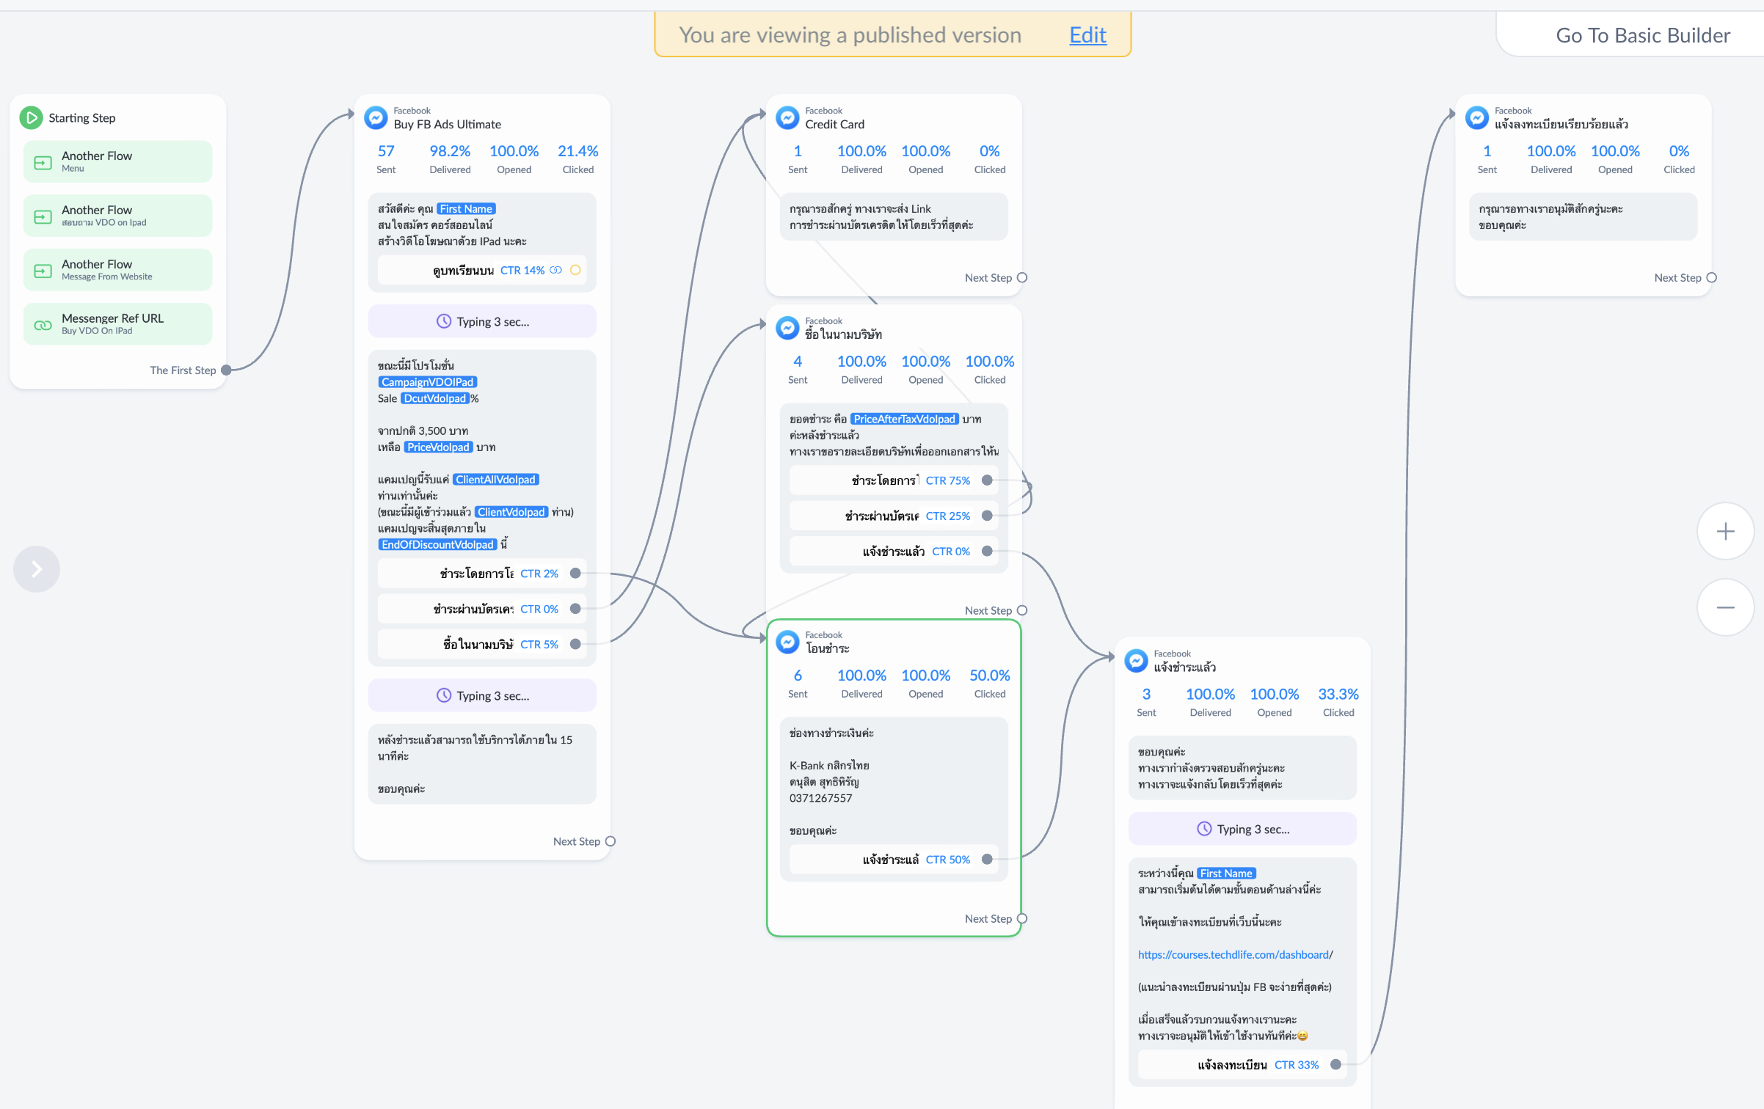1764x1109 pixels.
Task: Click the link icon on Messenger Ref URL step
Action: (43, 323)
